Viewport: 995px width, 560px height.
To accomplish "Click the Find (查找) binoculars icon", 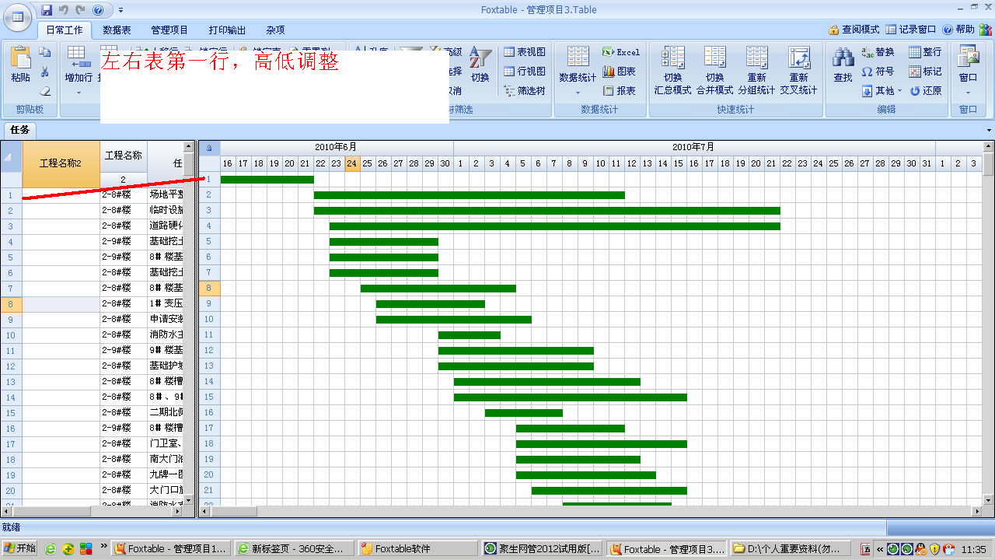I will click(x=843, y=65).
